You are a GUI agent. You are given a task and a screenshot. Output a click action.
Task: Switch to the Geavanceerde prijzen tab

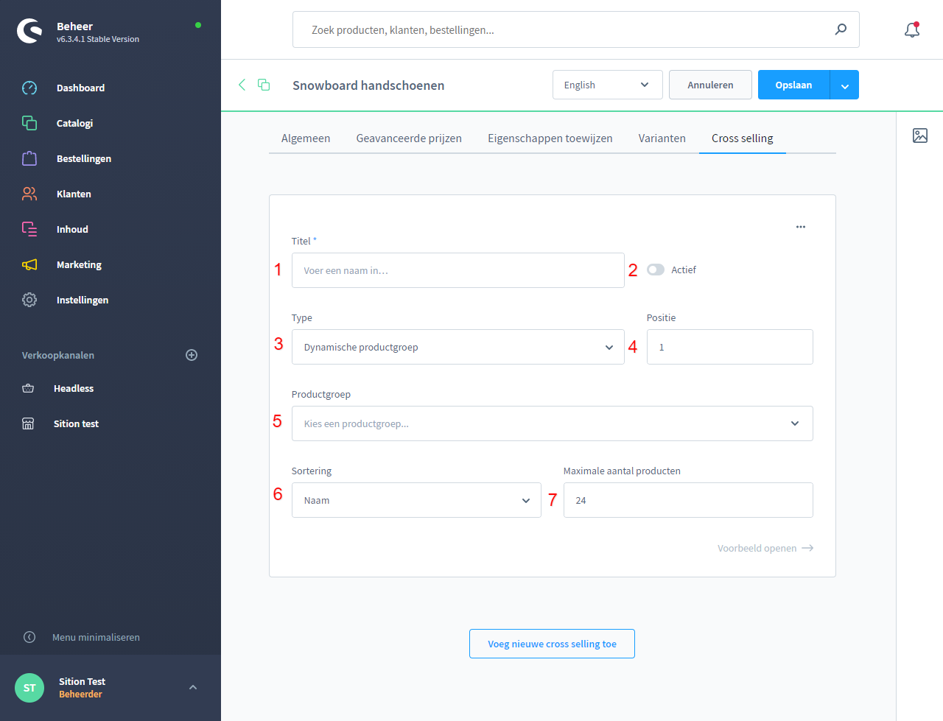[409, 138]
